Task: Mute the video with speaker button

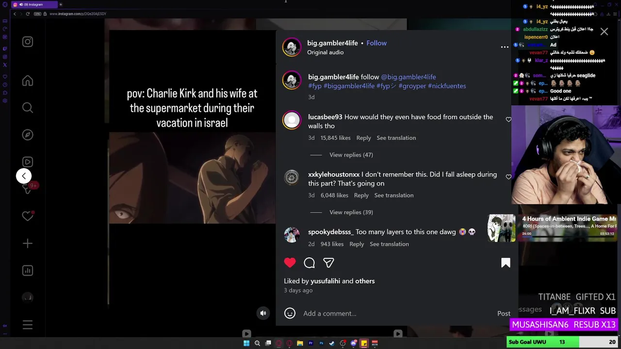Action: click(263, 313)
